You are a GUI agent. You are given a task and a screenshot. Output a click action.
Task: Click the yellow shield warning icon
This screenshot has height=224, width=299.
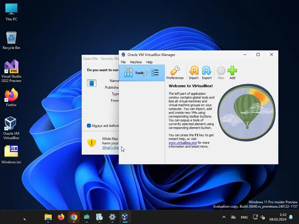91,143
